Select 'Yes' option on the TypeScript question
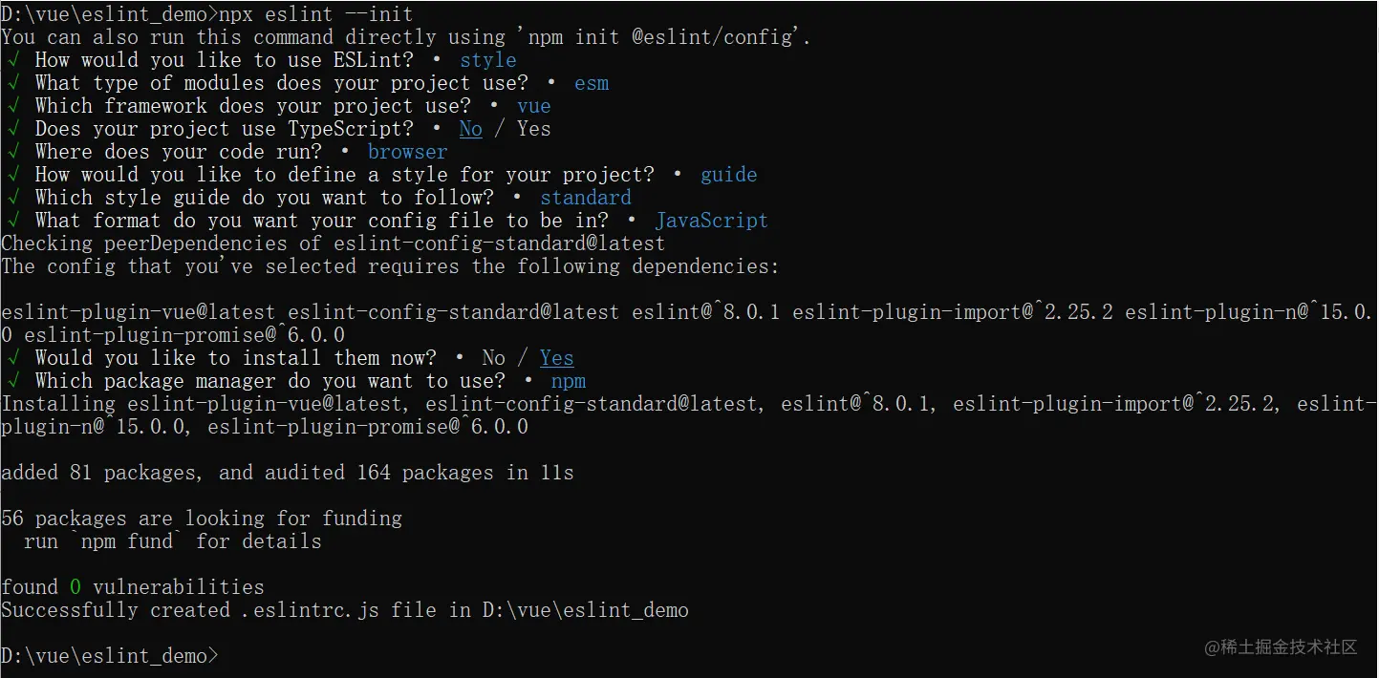The width and height of the screenshot is (1379, 678). click(x=533, y=129)
